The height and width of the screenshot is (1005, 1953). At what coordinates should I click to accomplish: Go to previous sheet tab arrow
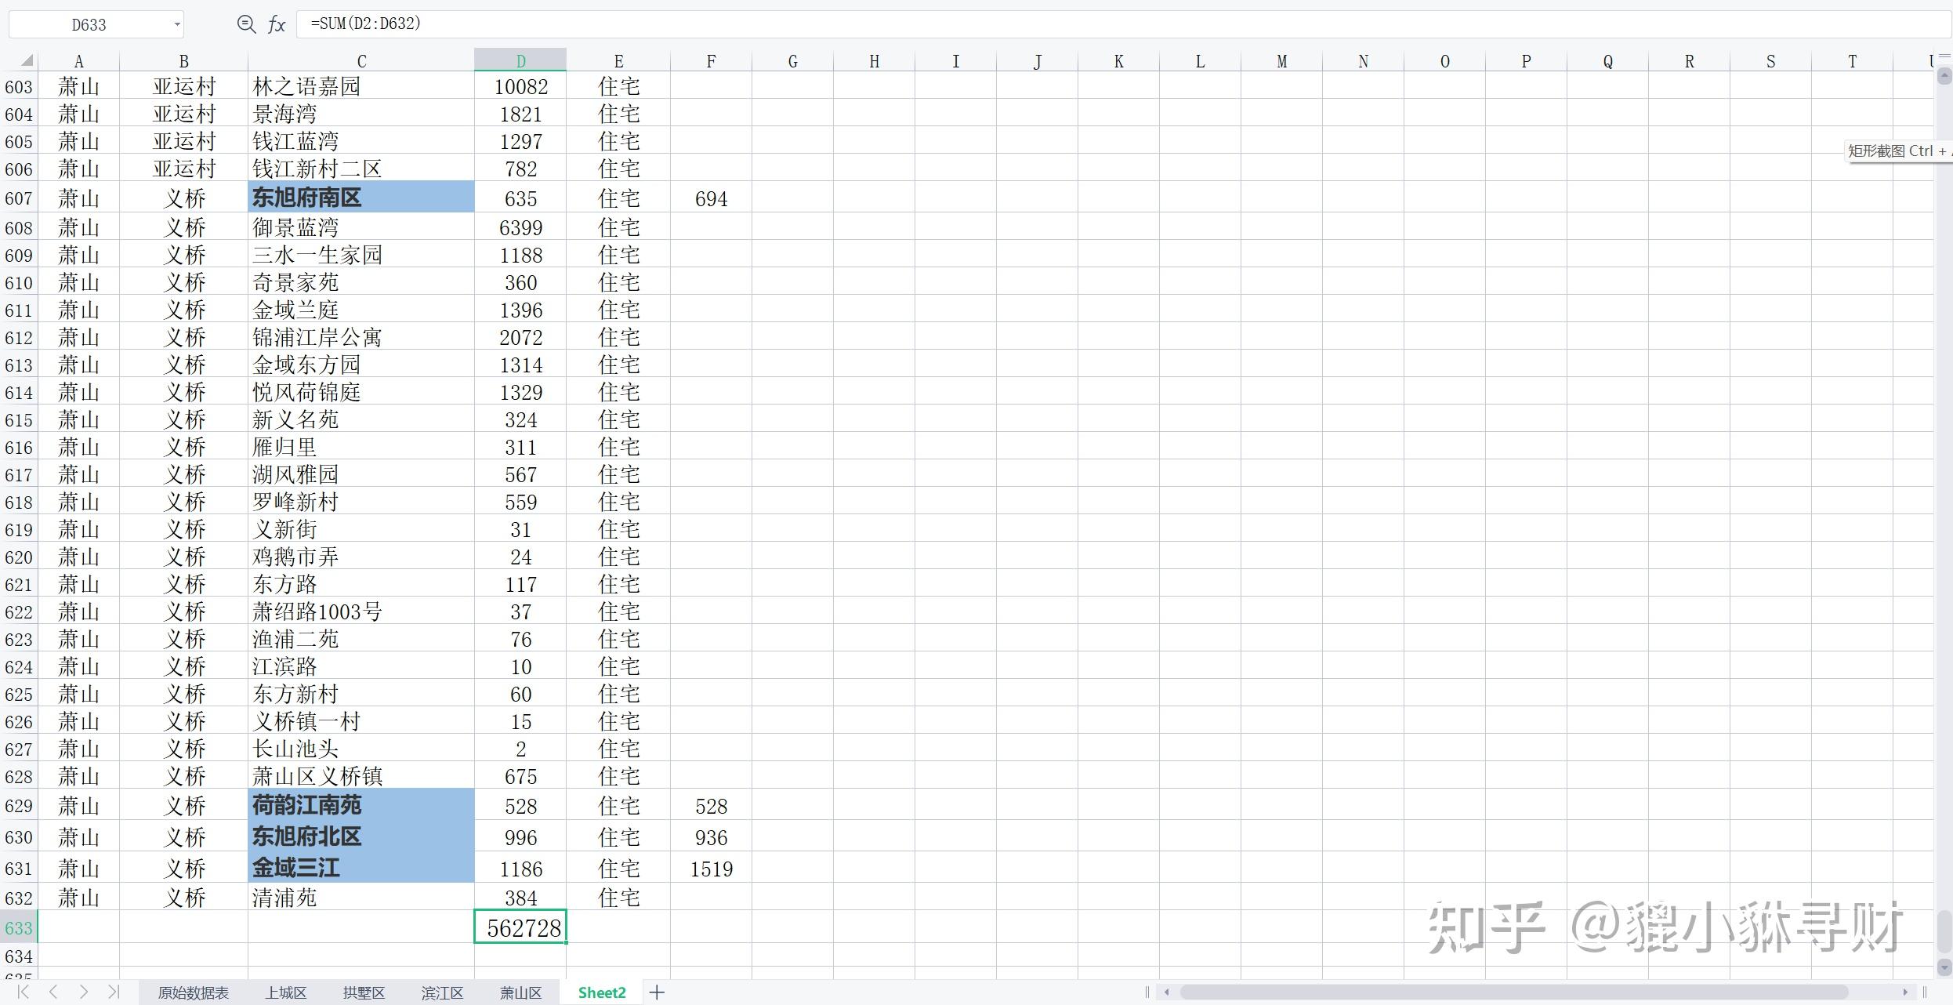point(53,992)
